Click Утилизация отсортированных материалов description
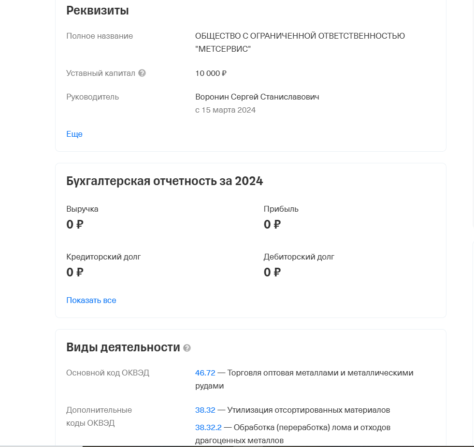The width and height of the screenshot is (474, 447). tap(308, 410)
